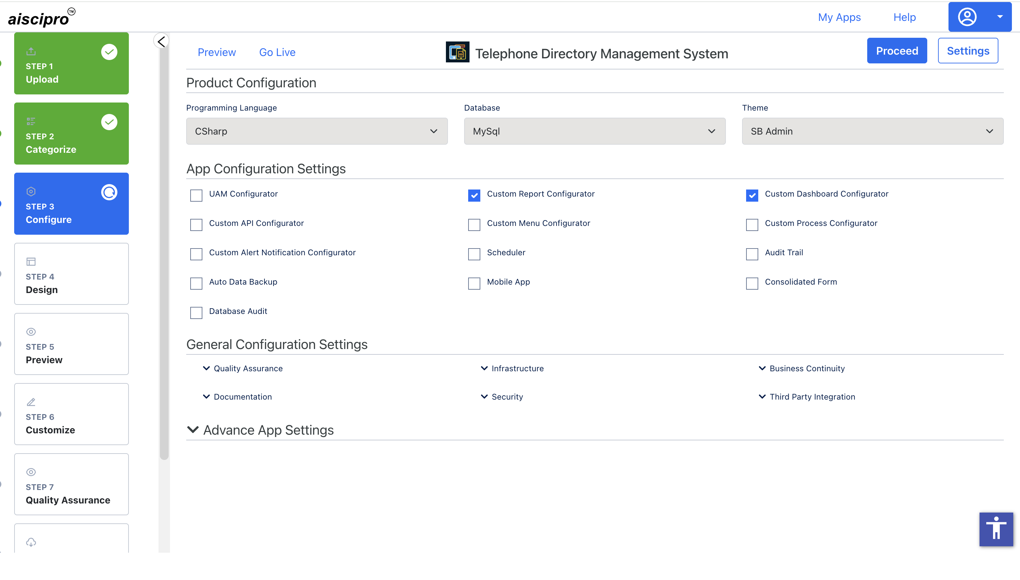Uncheck Custom Dashboard Configurator
This screenshot has height=580, width=1020.
click(x=752, y=195)
